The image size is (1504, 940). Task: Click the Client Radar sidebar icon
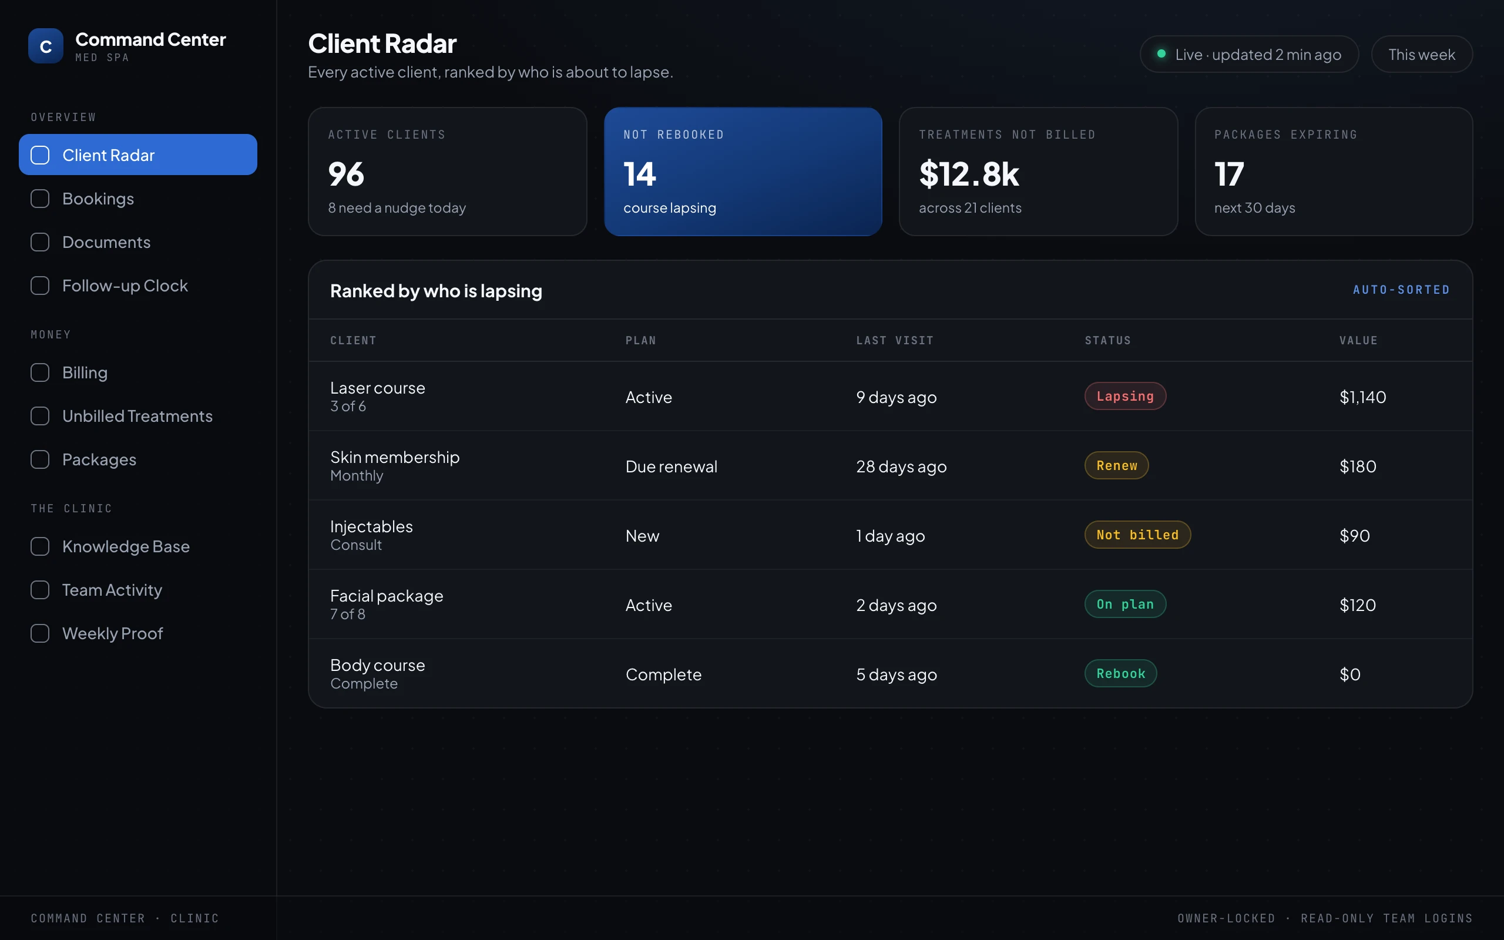point(41,155)
